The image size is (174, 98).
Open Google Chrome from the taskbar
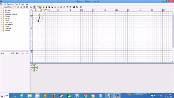[85, 96]
